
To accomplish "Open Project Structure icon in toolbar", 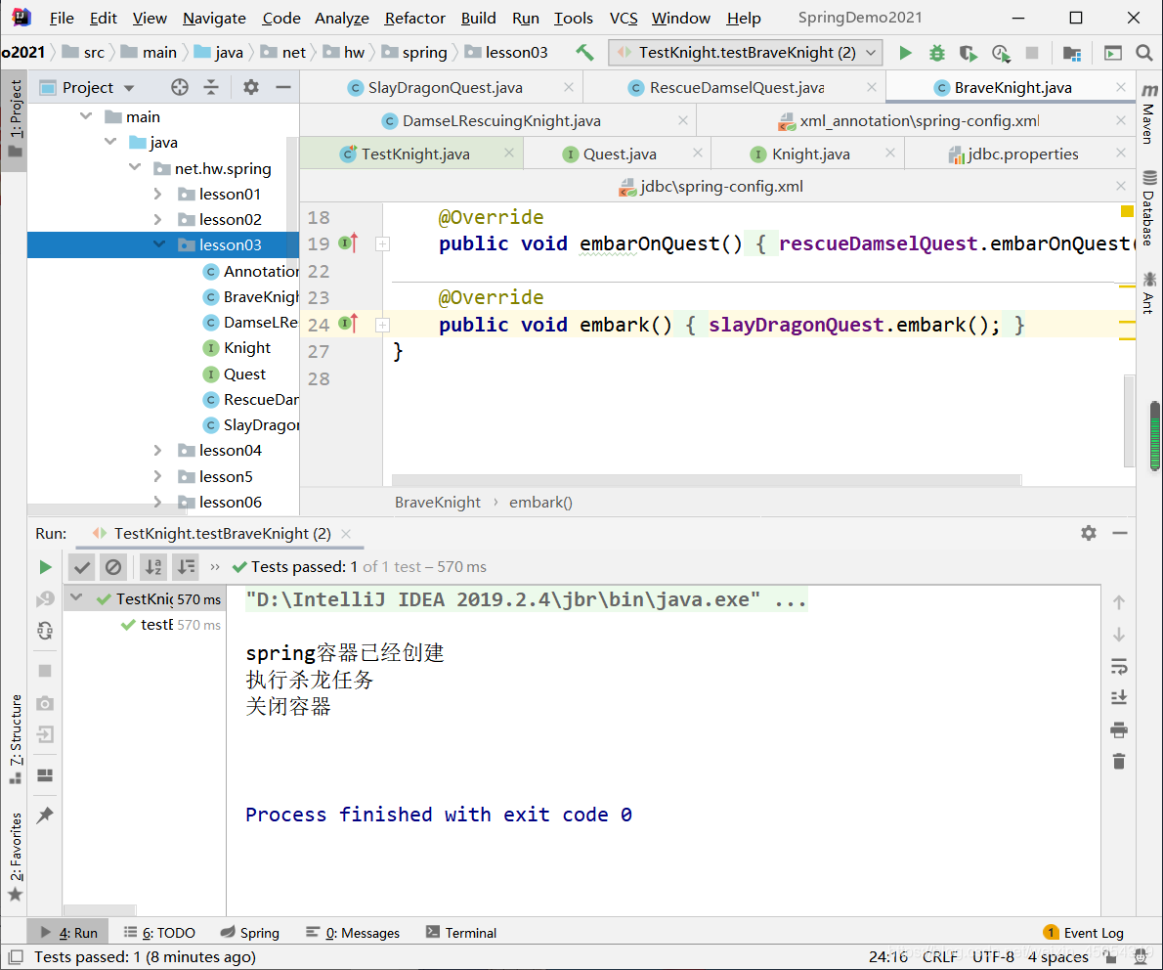I will (x=1071, y=53).
